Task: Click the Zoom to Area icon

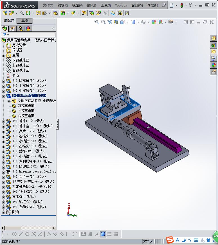Action: click(103, 22)
